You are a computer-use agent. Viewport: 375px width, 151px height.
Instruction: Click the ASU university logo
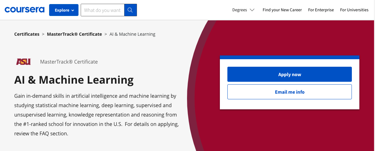[x=23, y=62]
